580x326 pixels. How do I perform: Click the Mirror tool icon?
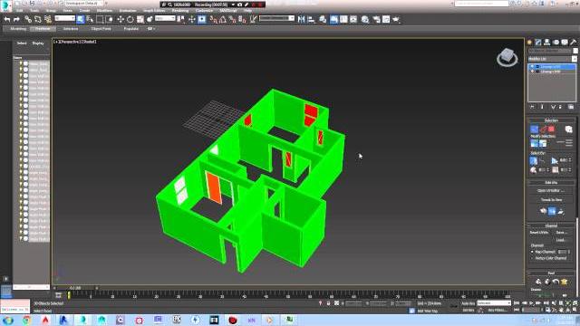tap(302, 19)
